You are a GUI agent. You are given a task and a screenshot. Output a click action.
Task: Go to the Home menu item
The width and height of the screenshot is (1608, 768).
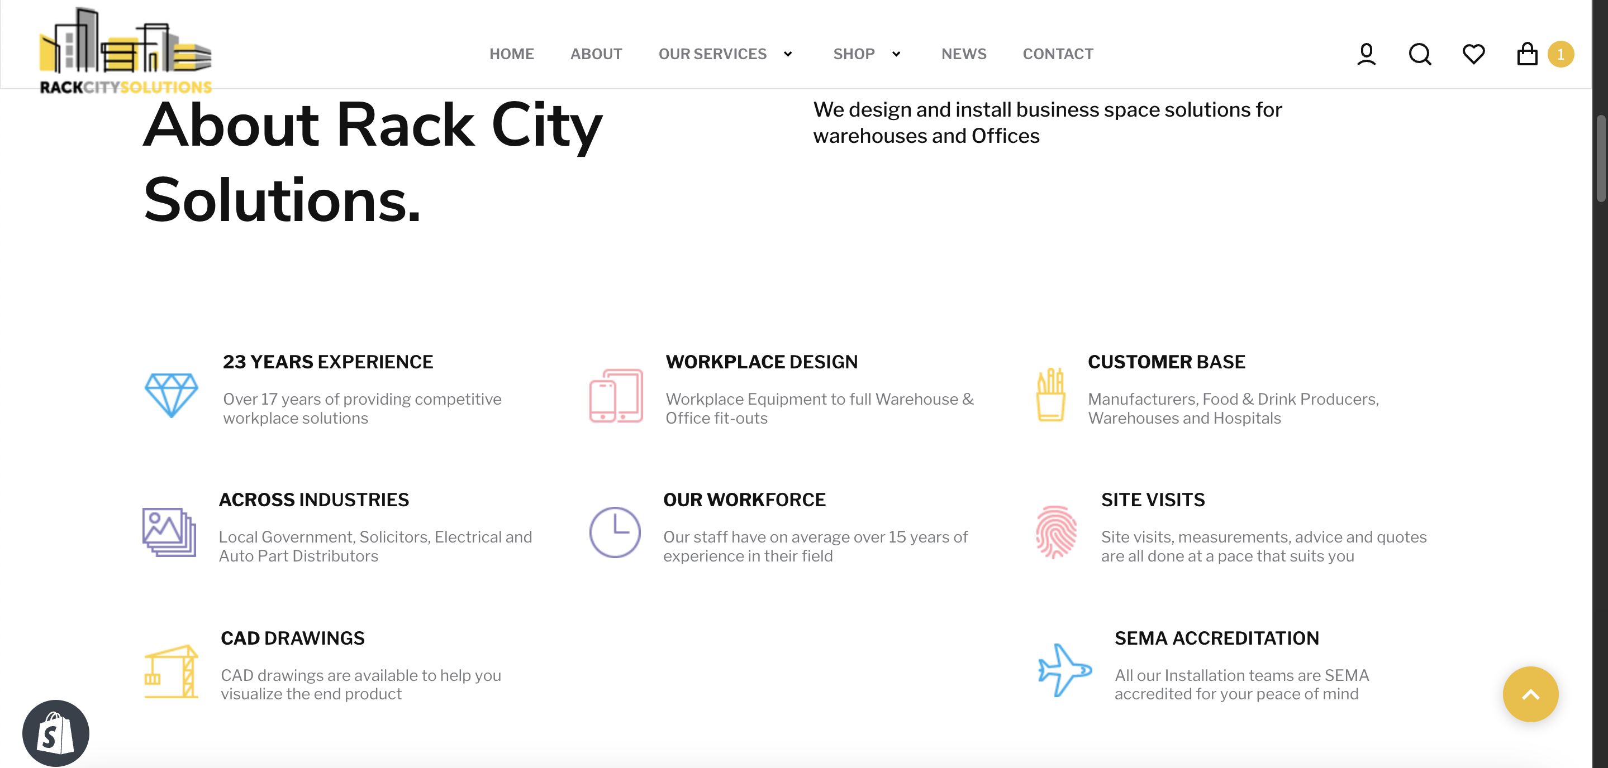pyautogui.click(x=511, y=54)
